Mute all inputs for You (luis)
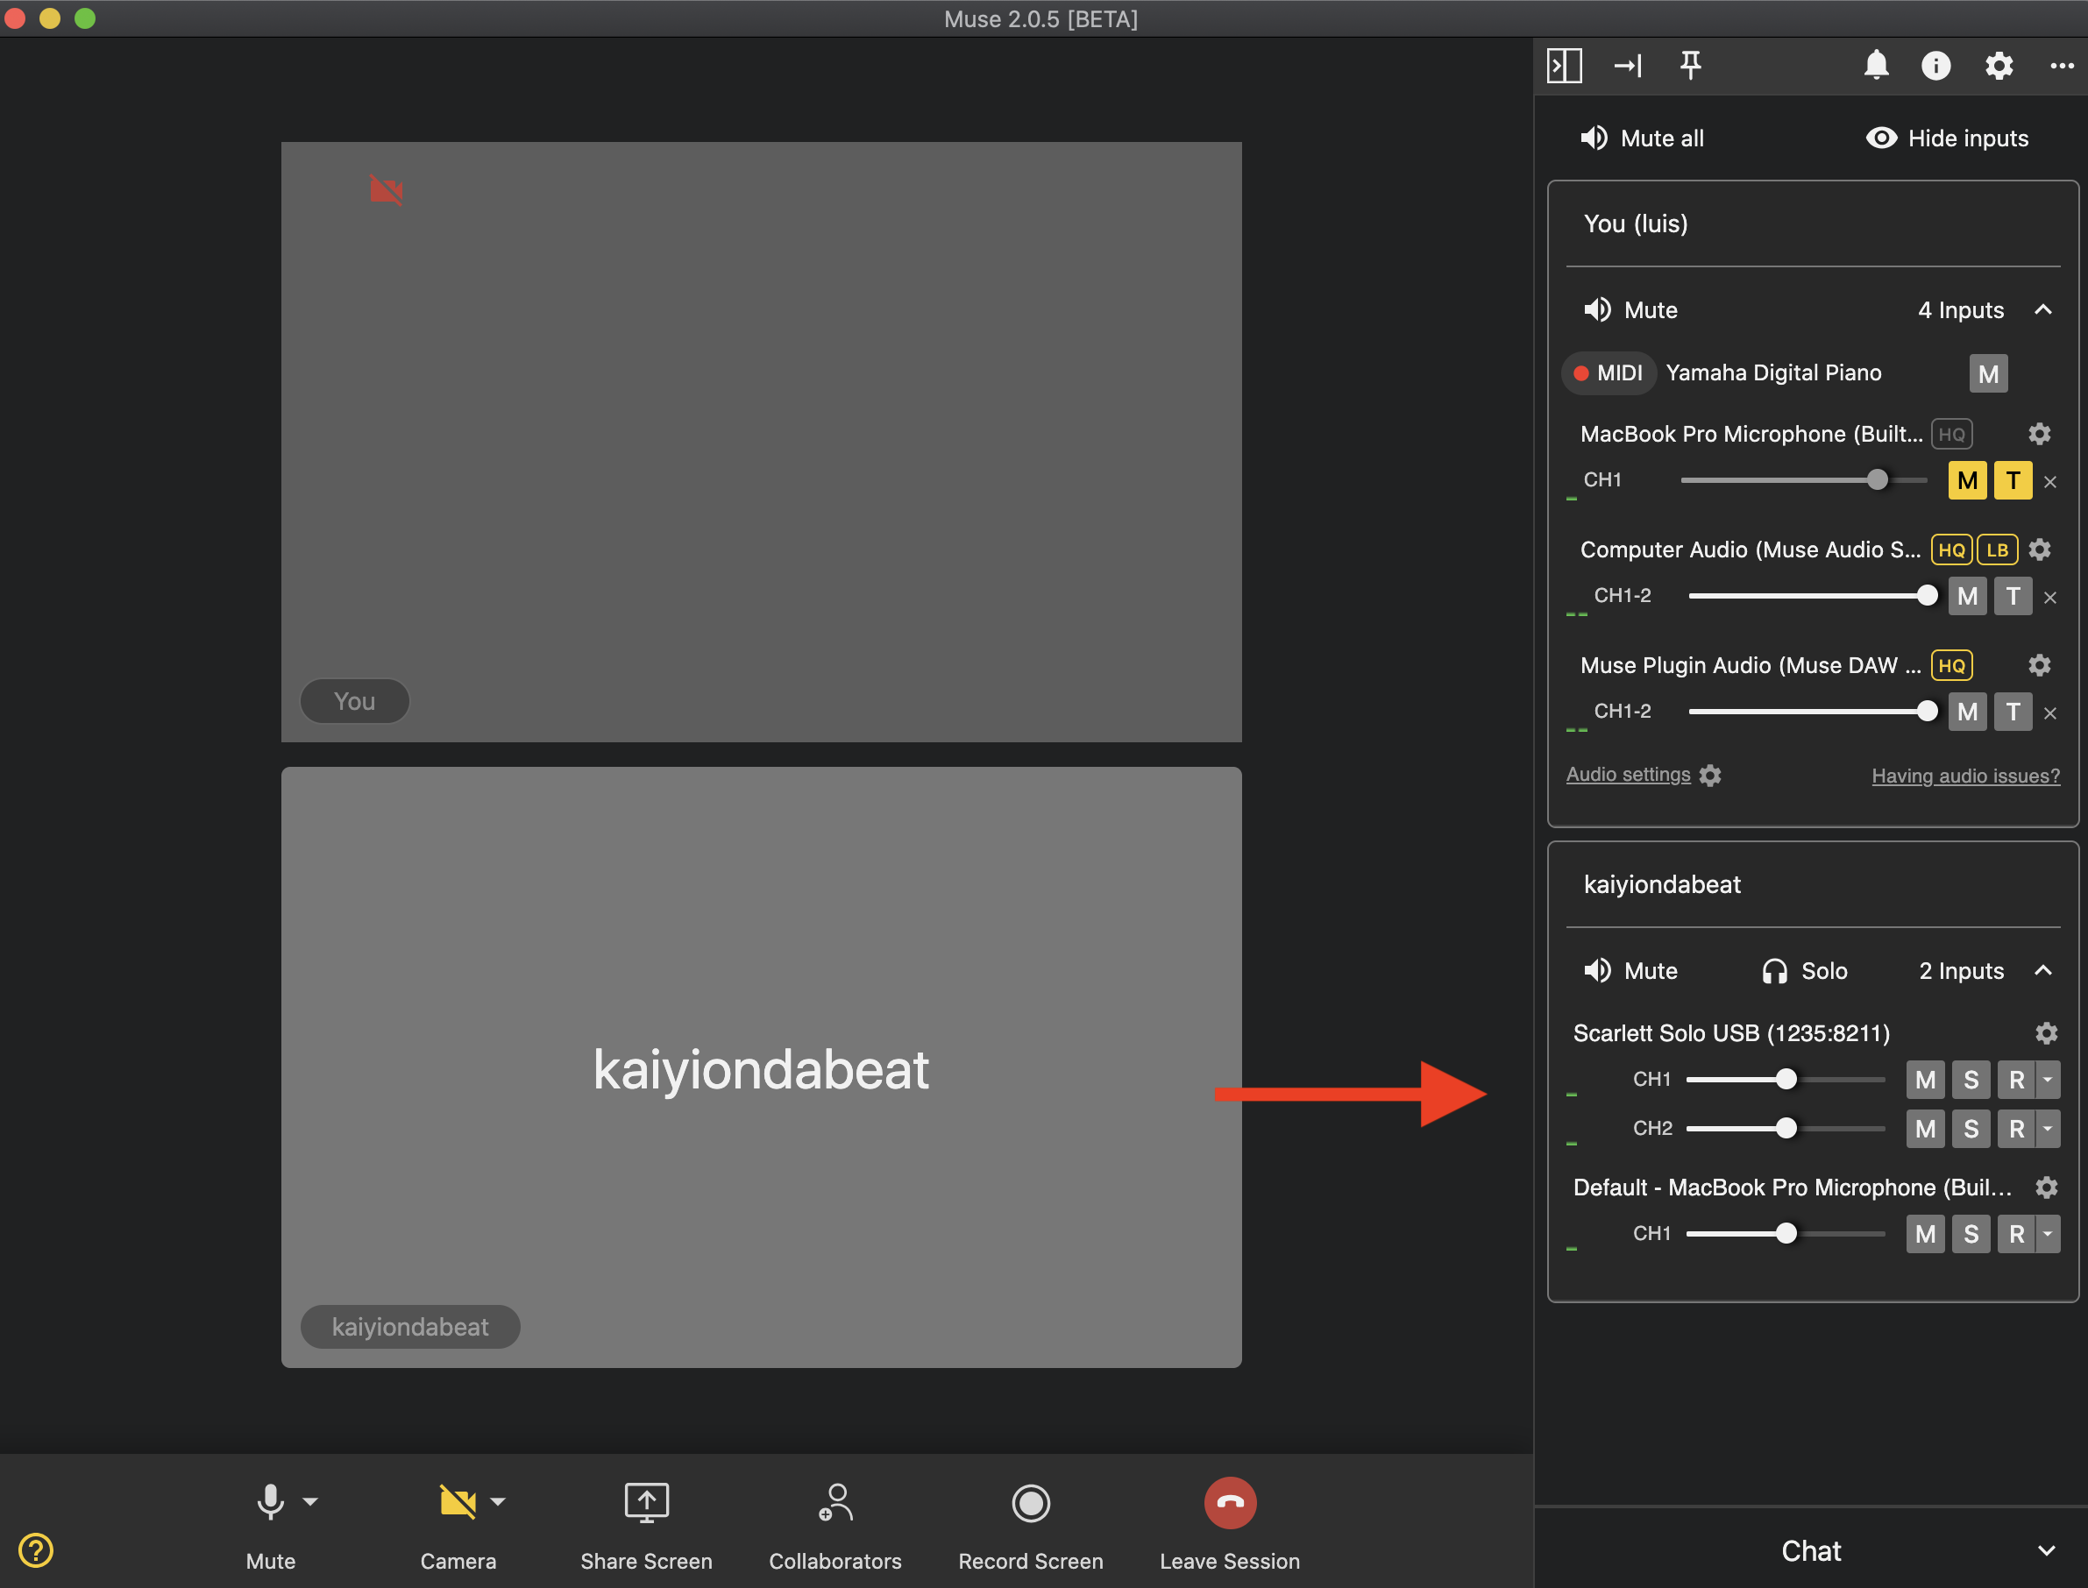This screenshot has width=2088, height=1588. coord(1630,310)
